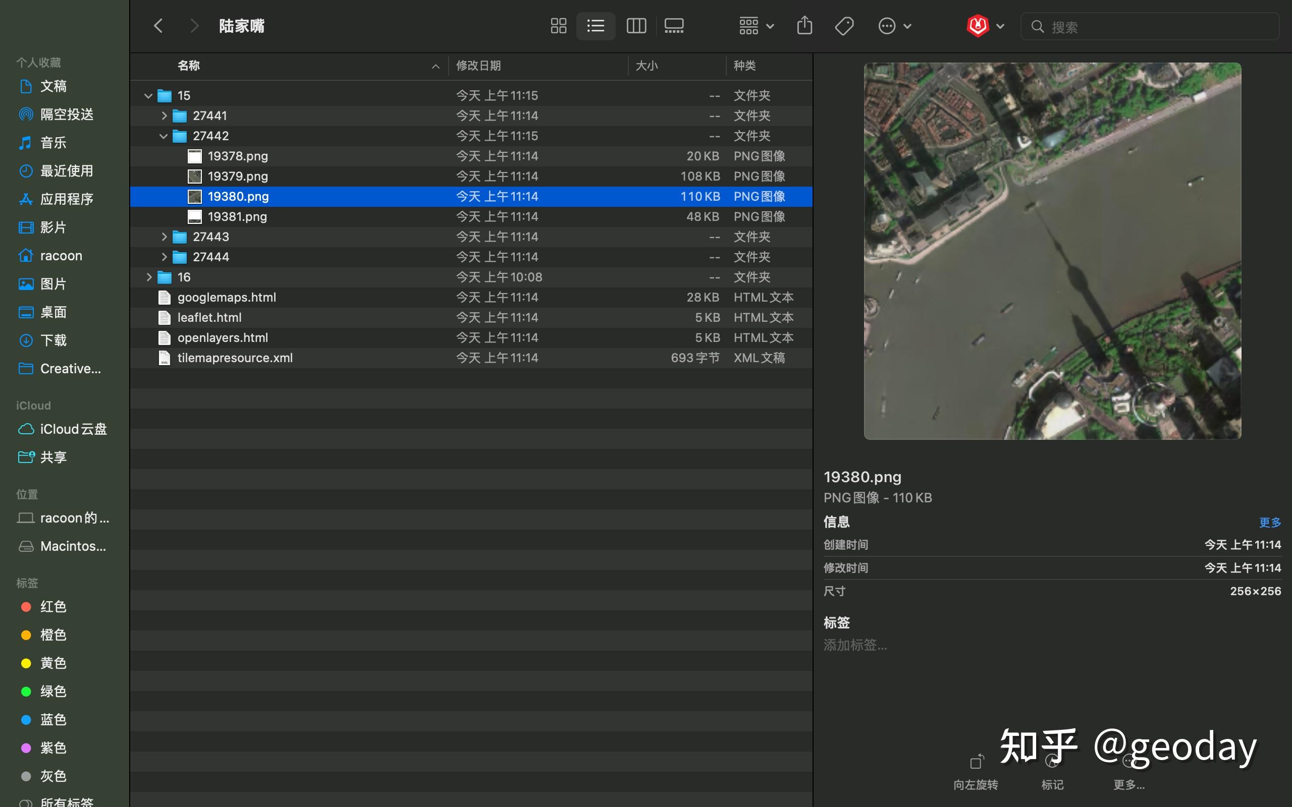This screenshot has width=1292, height=807.
Task: Open the Share icon in toolbar
Action: [804, 25]
